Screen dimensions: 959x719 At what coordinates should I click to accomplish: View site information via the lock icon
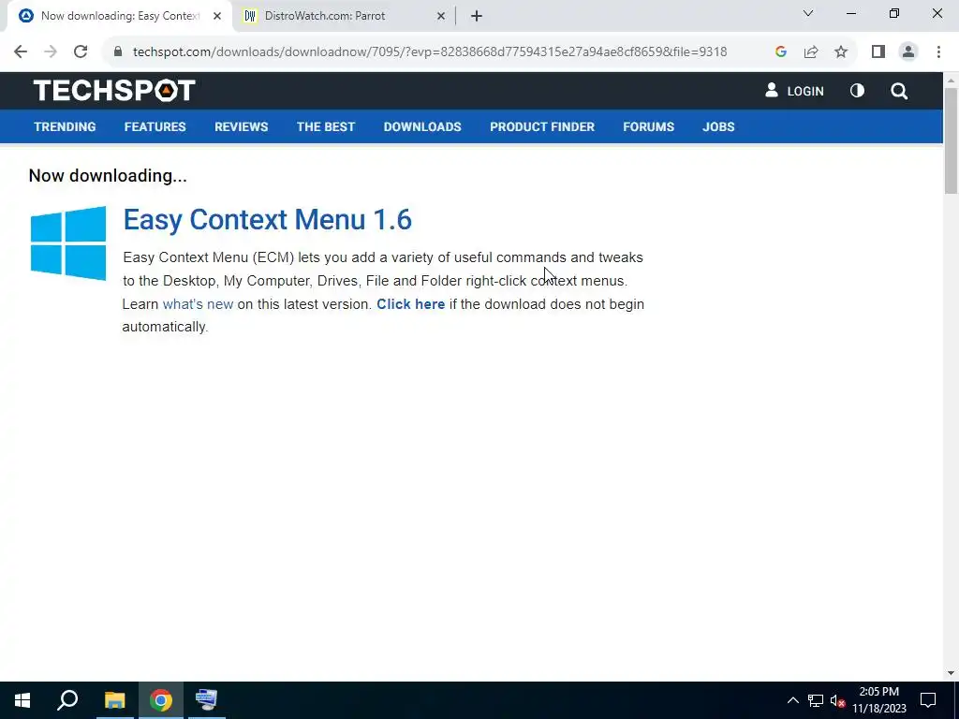pos(118,52)
